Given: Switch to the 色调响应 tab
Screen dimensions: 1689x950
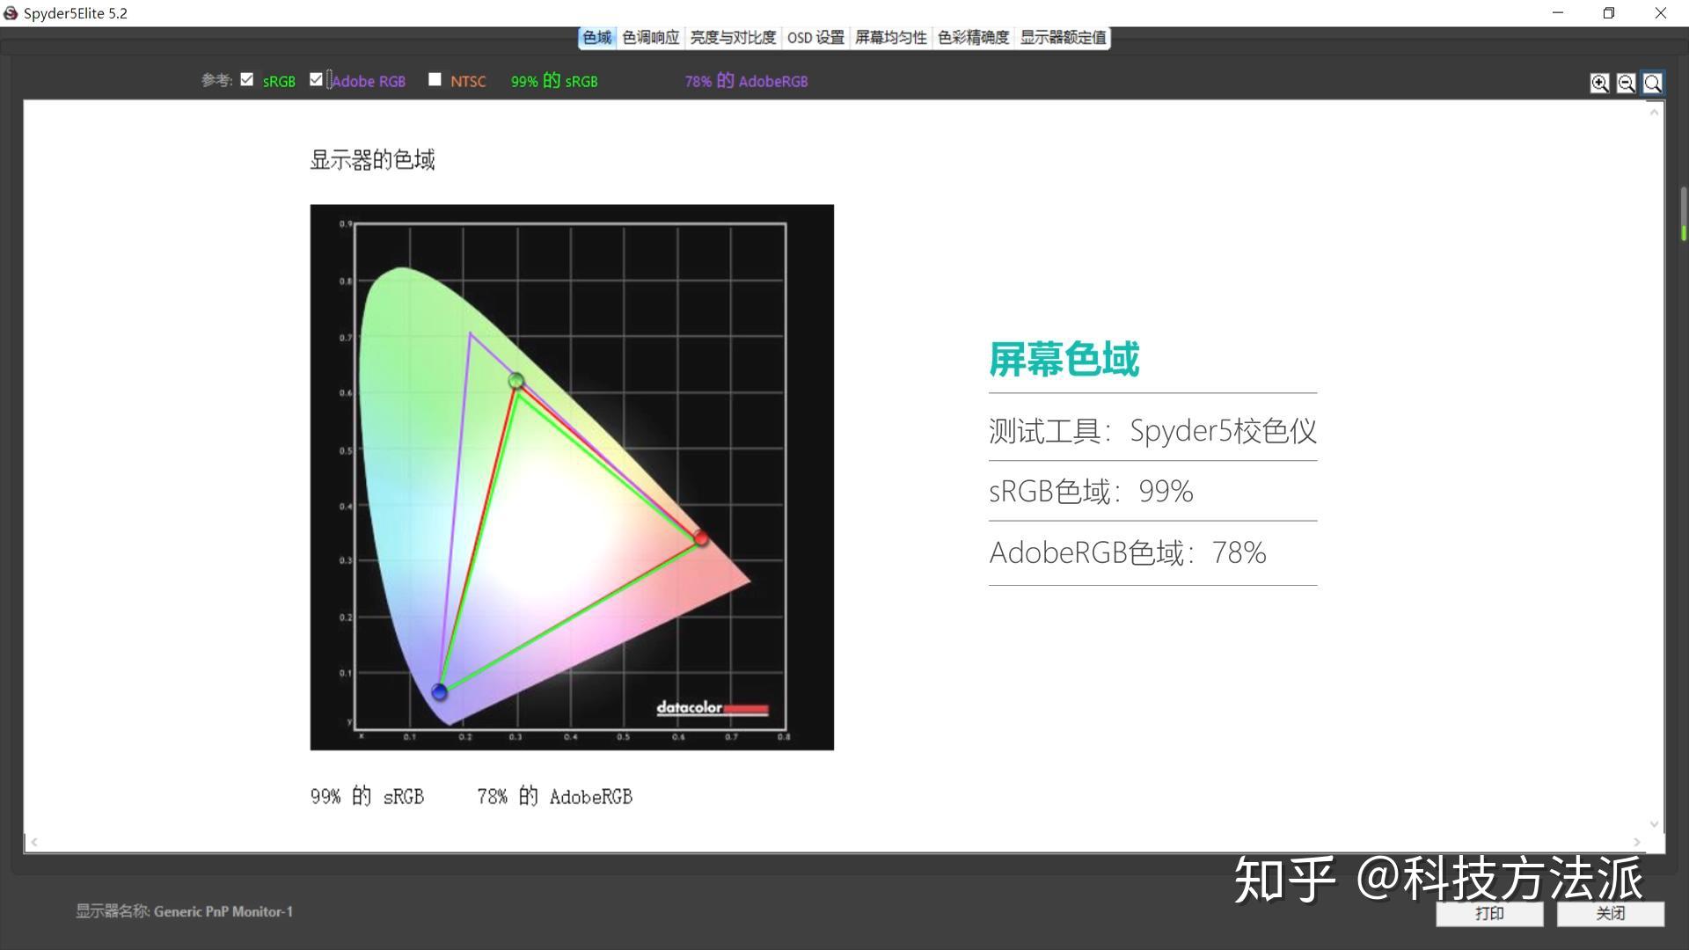Looking at the screenshot, I should [650, 37].
